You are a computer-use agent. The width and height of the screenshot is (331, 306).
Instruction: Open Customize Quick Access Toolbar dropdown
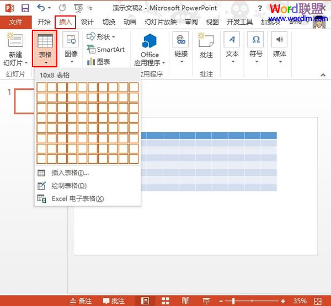[x=91, y=8]
